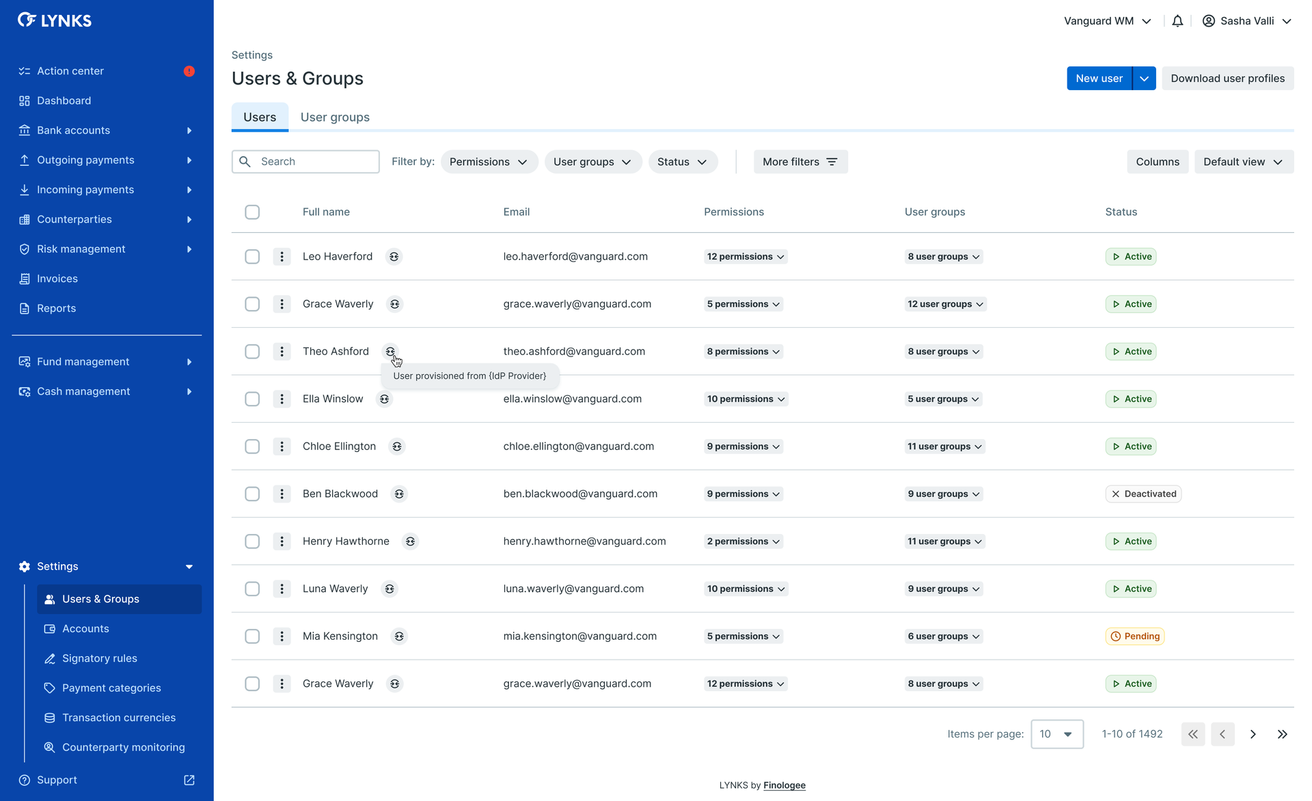
Task: Open Support external link icon
Action: click(x=189, y=780)
